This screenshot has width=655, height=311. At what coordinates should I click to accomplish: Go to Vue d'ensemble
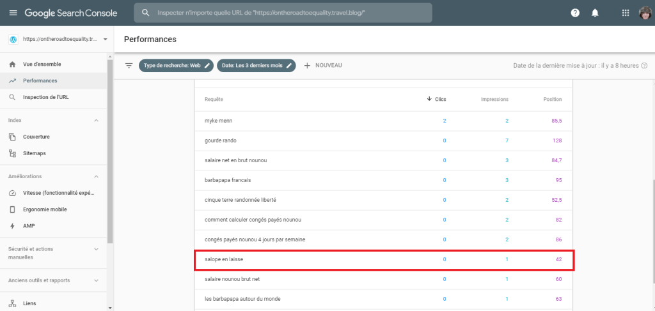(x=42, y=64)
